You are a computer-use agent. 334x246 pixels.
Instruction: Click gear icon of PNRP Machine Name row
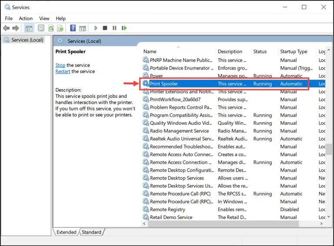click(x=146, y=60)
